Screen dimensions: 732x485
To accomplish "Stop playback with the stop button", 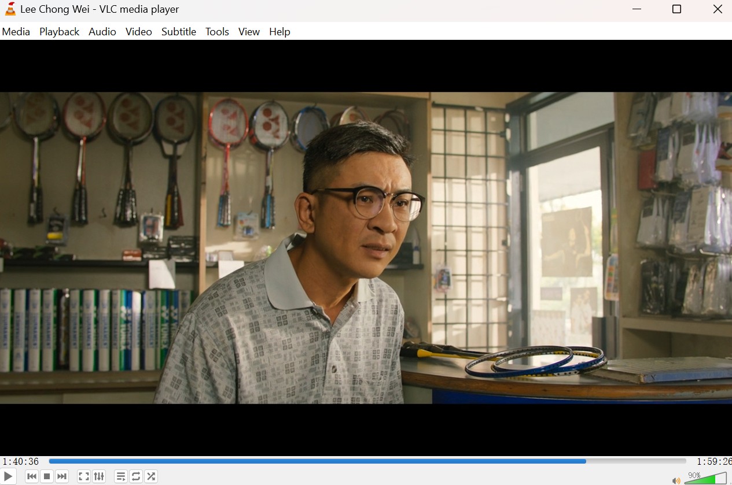I will pos(47,476).
